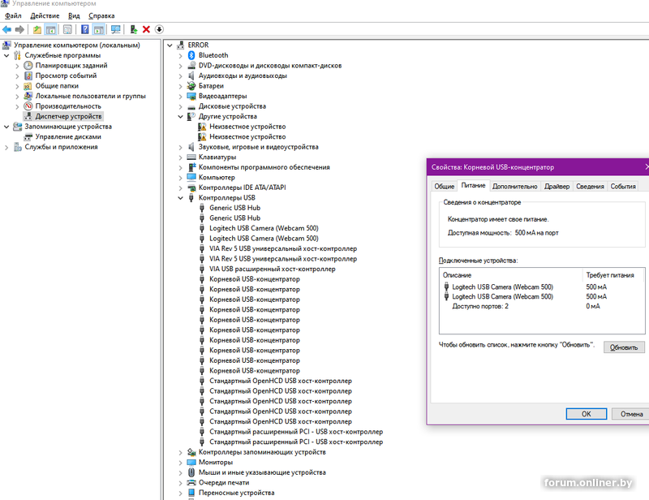Click the green update driver toolbar icon
This screenshot has height=500, width=649.
click(134, 29)
